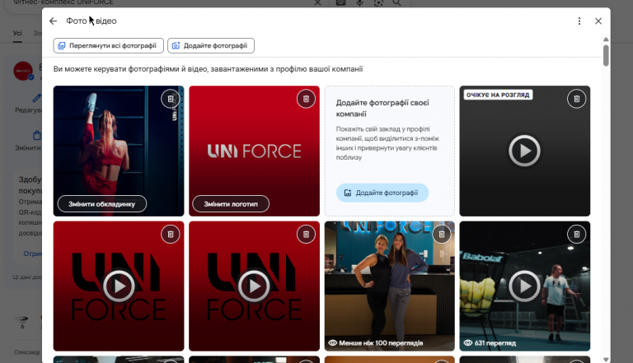Screen dimensions: 633x363
Task: Select the Усі tab in background page
Action: coord(17,33)
